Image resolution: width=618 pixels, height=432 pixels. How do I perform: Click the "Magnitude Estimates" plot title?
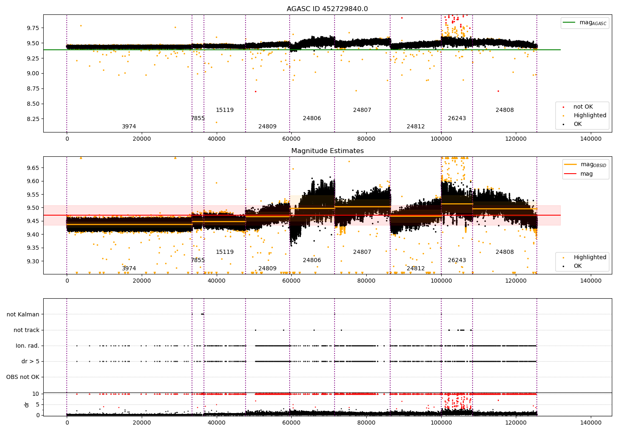pos(327,151)
